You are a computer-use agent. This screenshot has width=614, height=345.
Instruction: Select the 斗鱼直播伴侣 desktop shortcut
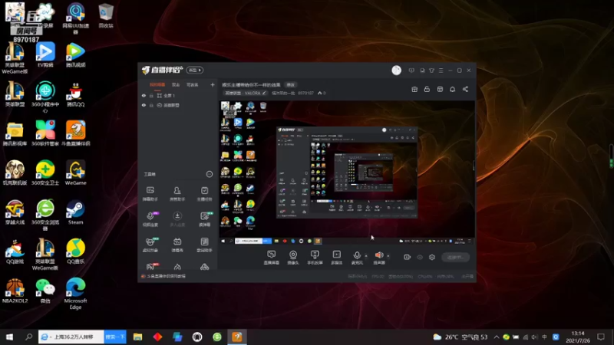[75, 133]
